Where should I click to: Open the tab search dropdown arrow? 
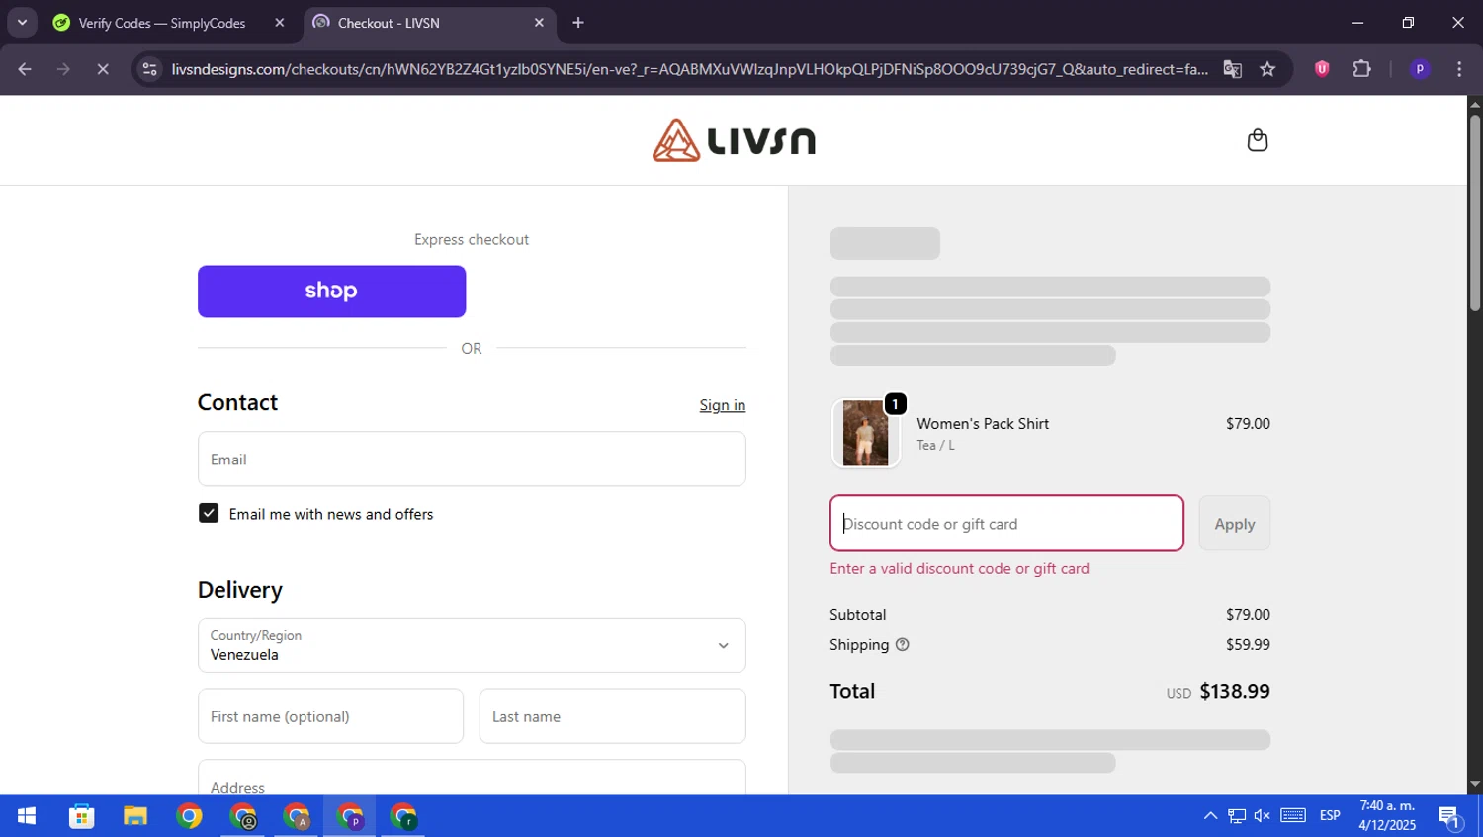[22, 22]
